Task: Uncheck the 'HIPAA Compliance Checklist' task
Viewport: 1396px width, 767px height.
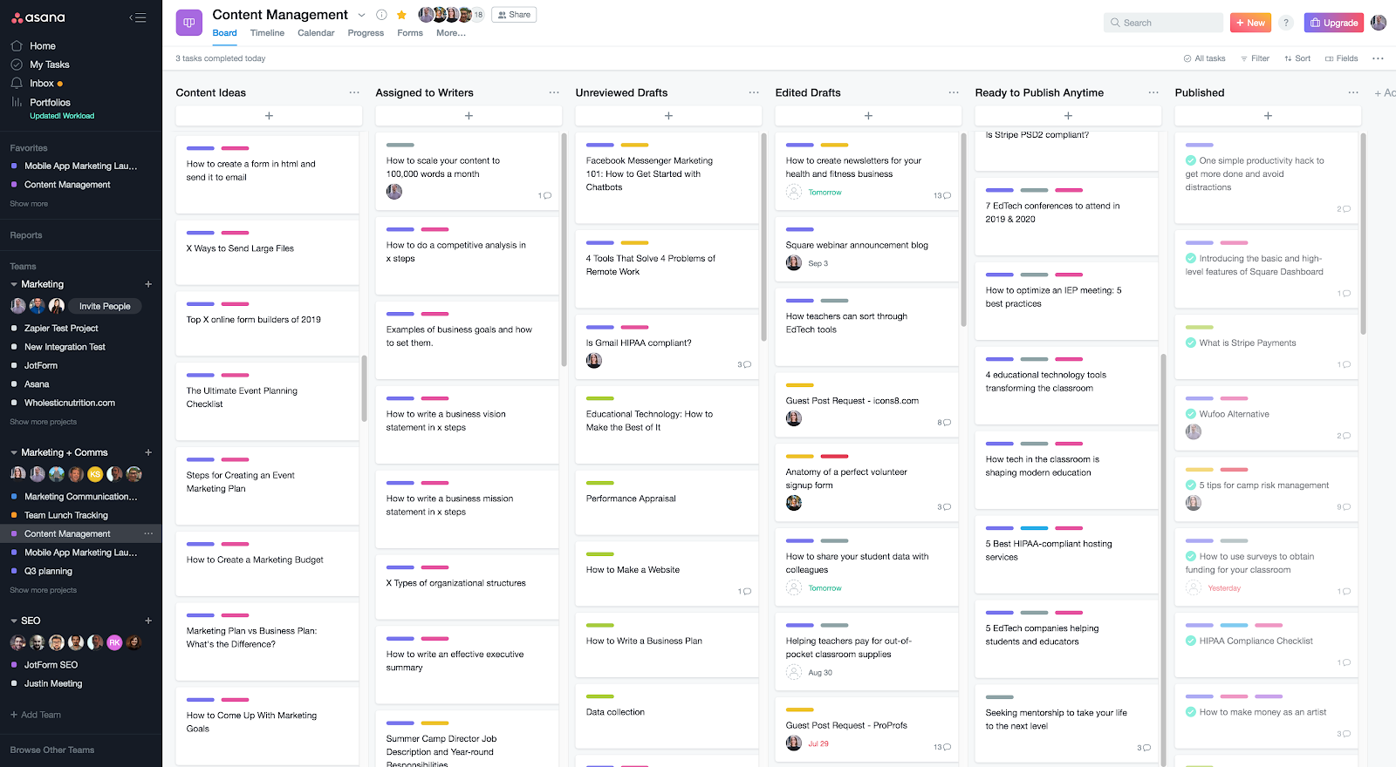Action: pos(1191,641)
